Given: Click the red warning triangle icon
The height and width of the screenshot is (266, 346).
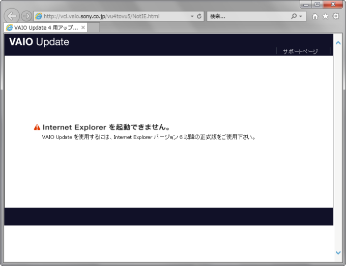Looking at the screenshot, I should click(37, 127).
